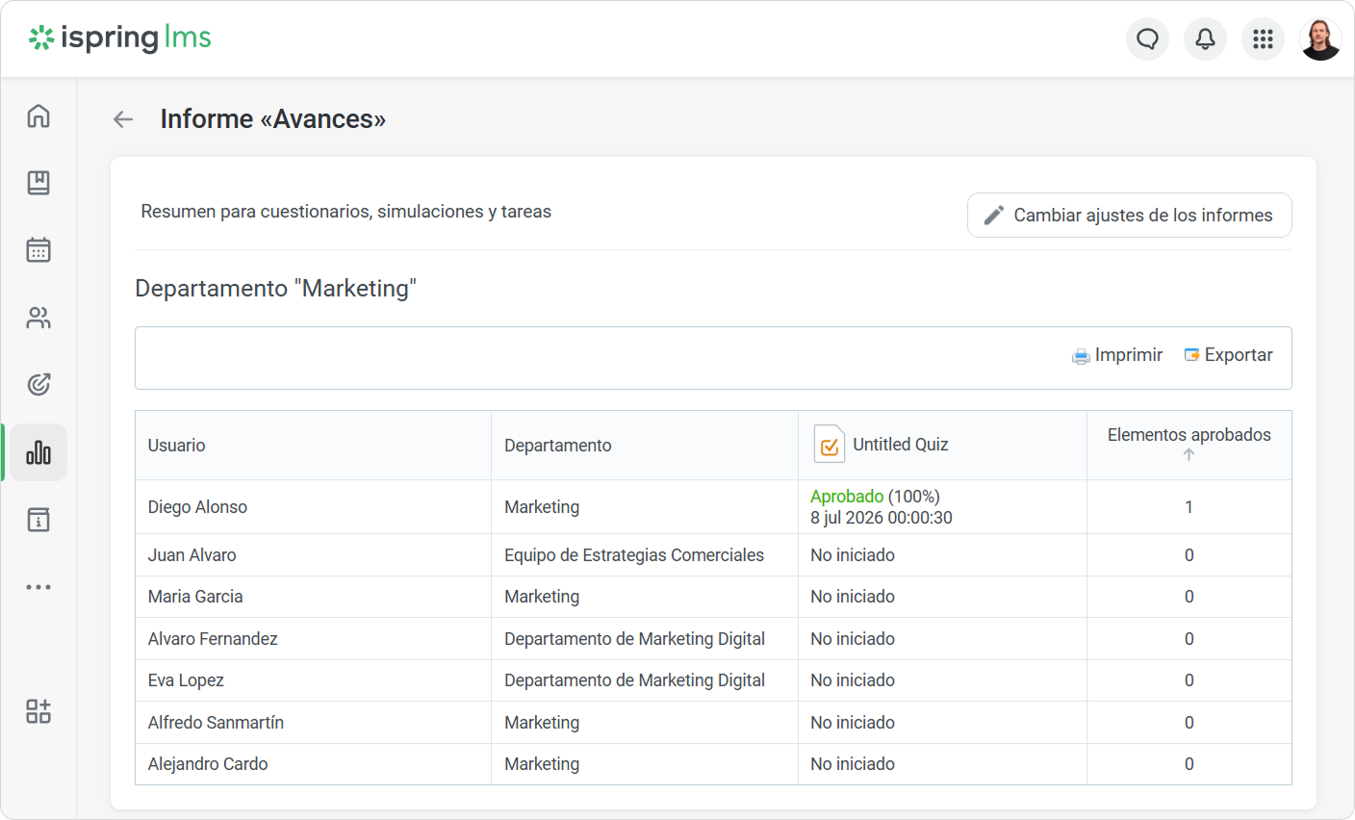Open the goals target icon in sidebar
The image size is (1355, 820).
click(38, 385)
